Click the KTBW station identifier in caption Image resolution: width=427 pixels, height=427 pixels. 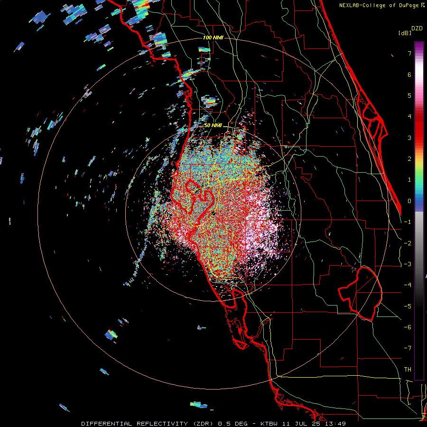(x=269, y=424)
